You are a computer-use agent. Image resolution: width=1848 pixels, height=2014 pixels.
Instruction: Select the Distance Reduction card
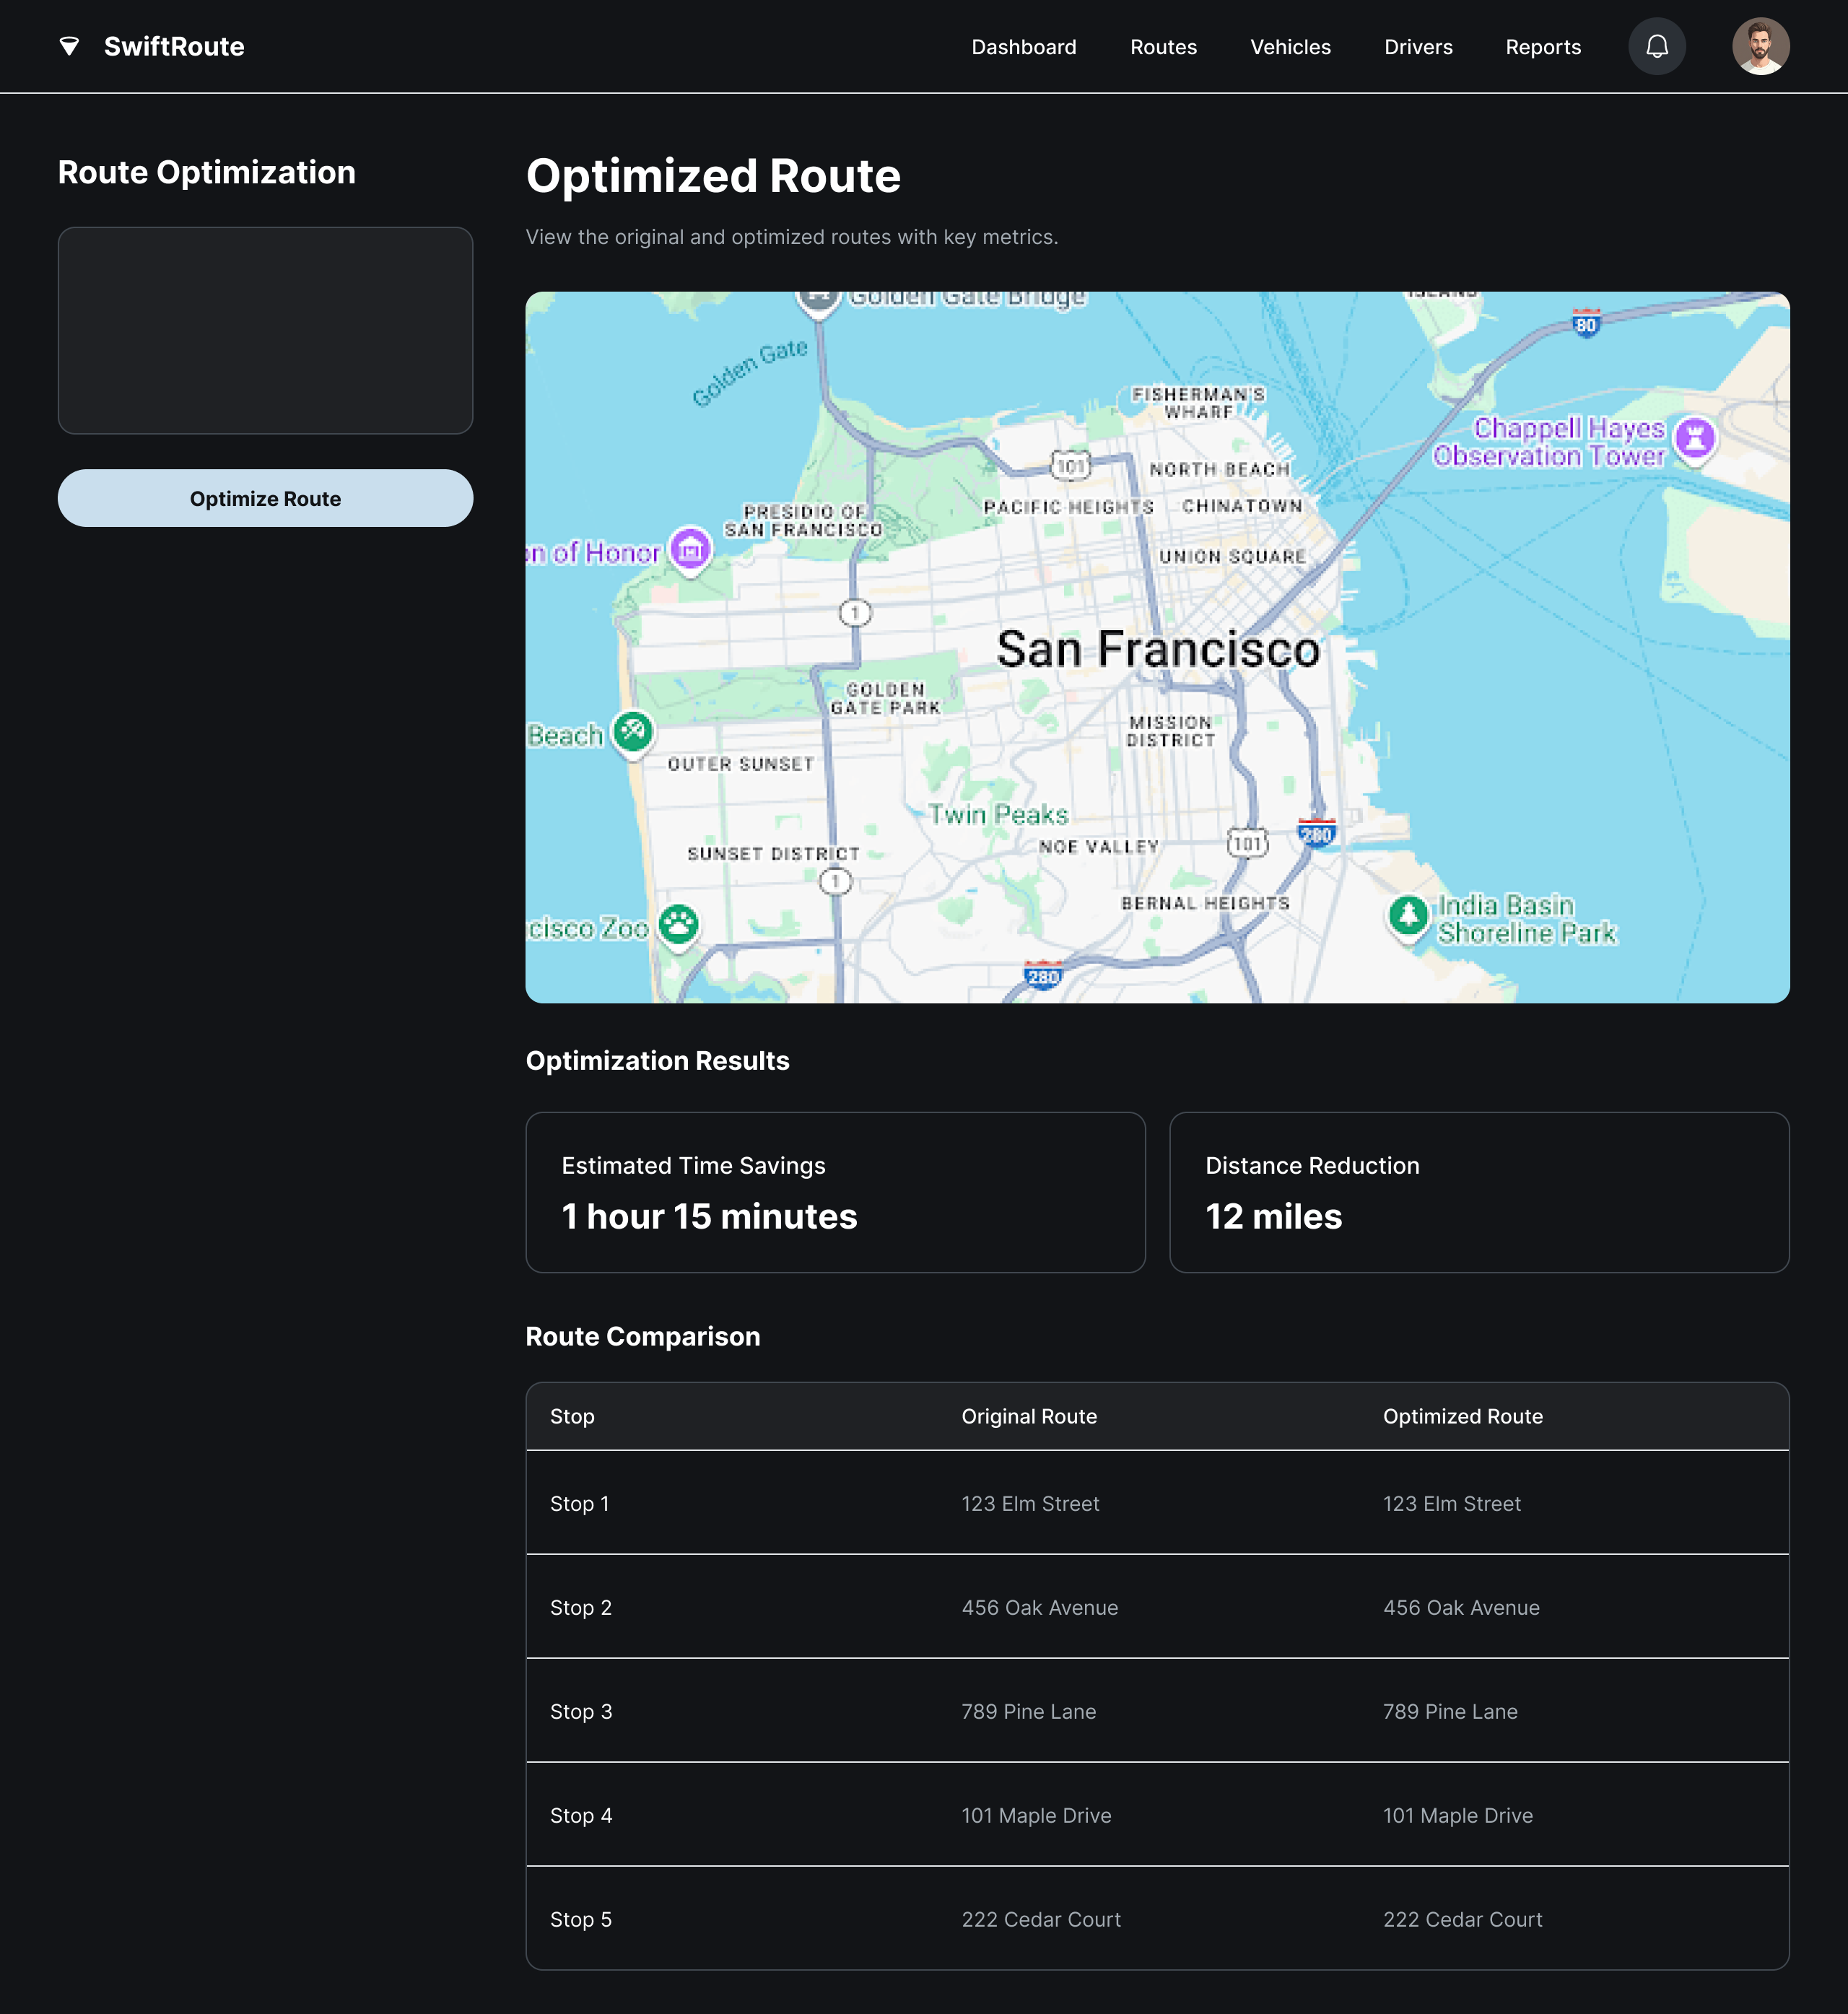point(1478,1192)
